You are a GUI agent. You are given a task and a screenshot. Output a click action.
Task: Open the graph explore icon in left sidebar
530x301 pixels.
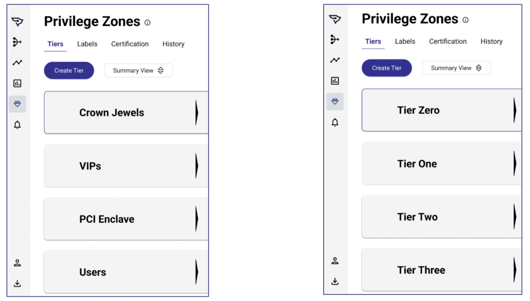[17, 42]
